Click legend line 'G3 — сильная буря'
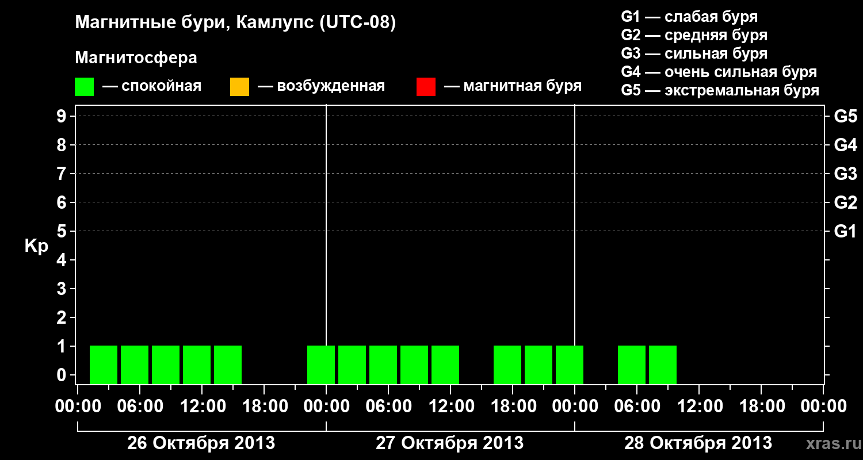 click(x=694, y=53)
